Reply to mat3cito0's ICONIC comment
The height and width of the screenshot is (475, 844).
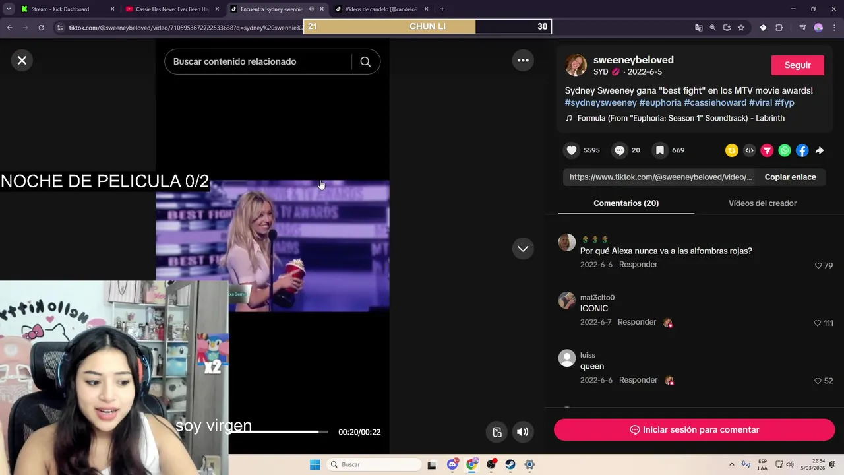coord(636,322)
